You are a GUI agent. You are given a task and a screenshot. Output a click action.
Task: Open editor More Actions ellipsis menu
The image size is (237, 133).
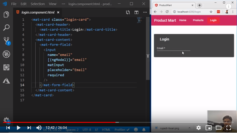point(145,12)
